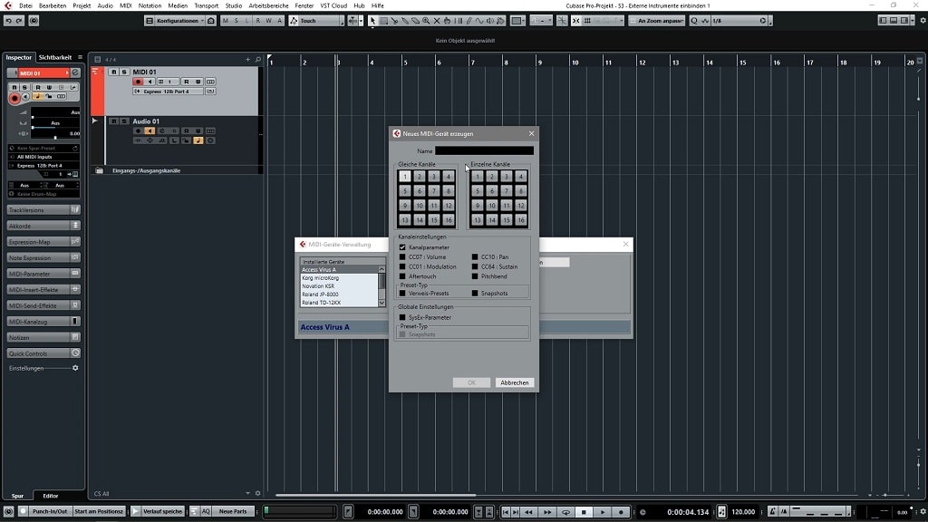Expand the Audio 01 track arrow

[x=94, y=121]
